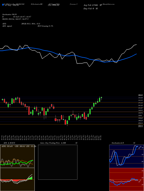Image resolution: width=144 pixels, height=191 pixels.
Task: Open the red RSI chart panel
Action: [x=126, y=179]
